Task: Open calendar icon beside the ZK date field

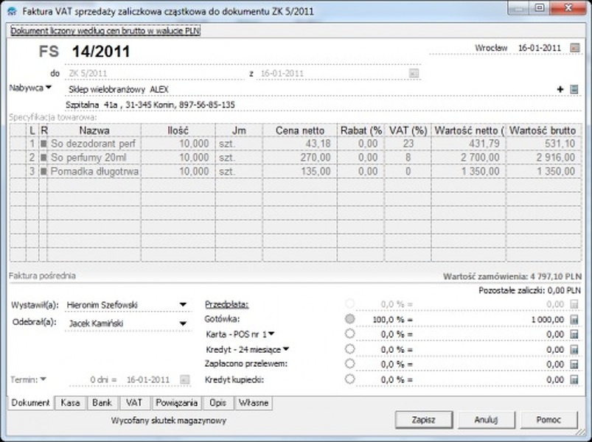Action: tap(415, 73)
